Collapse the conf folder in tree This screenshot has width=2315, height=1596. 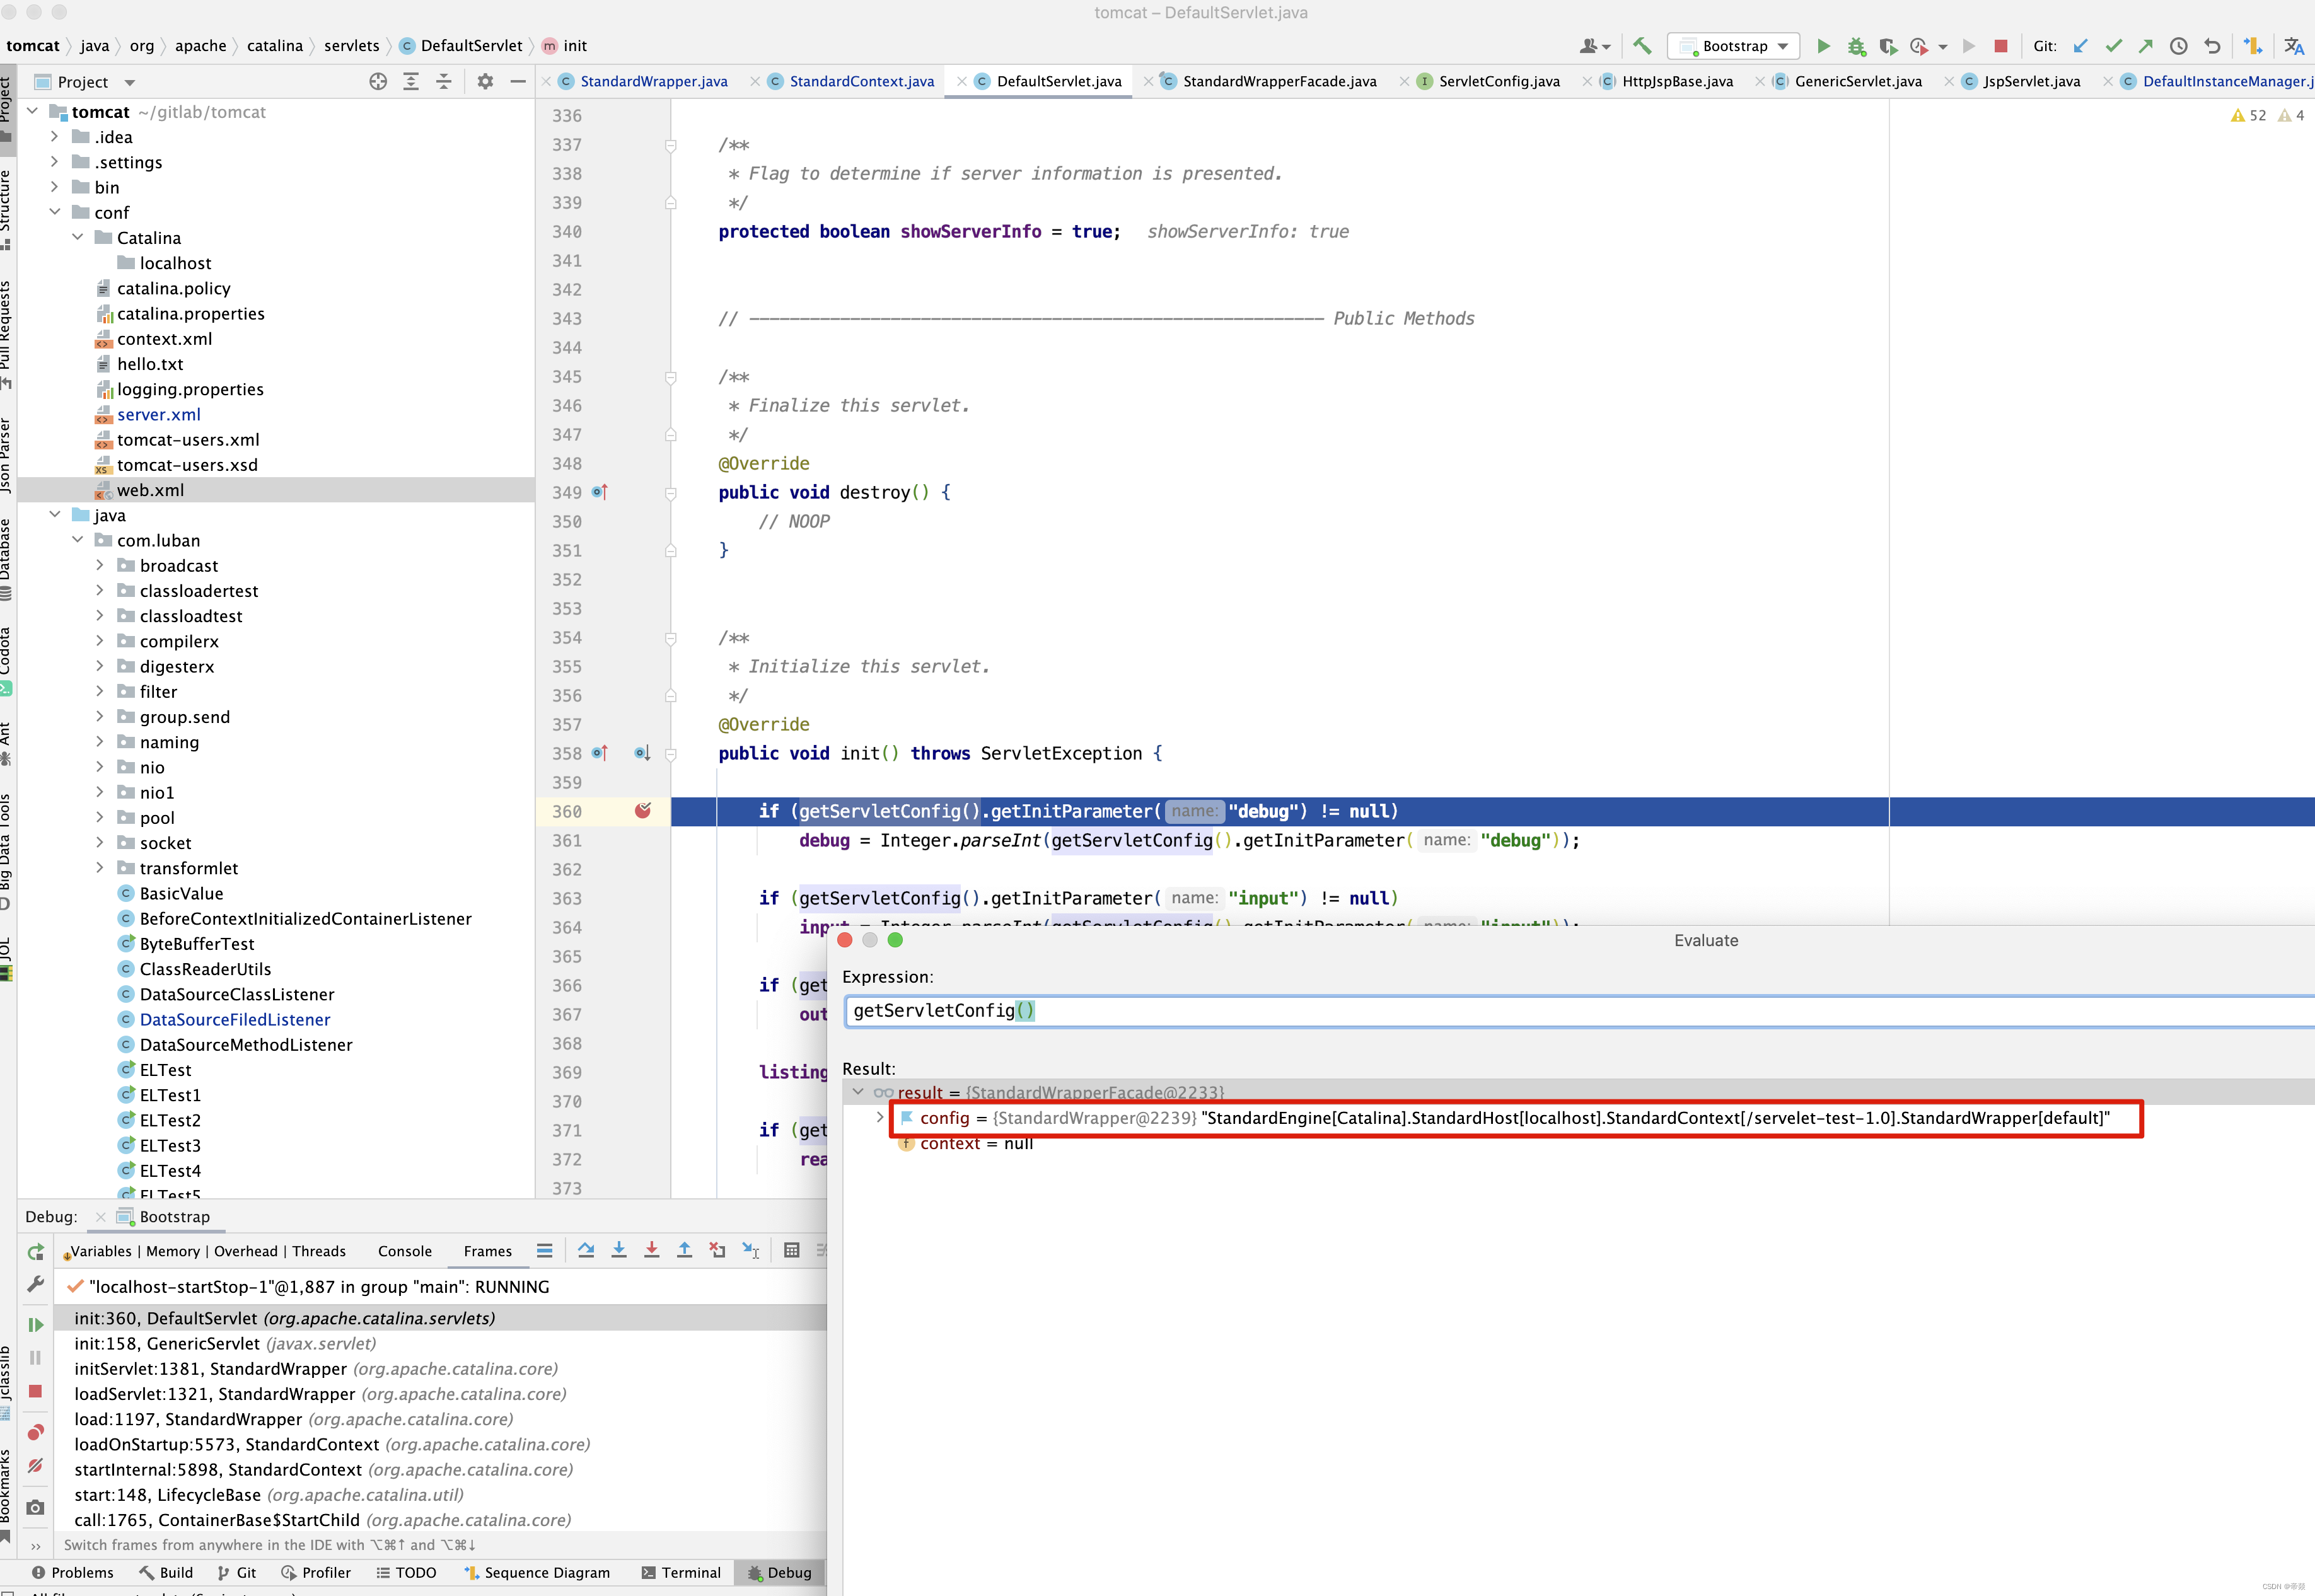pos(55,212)
